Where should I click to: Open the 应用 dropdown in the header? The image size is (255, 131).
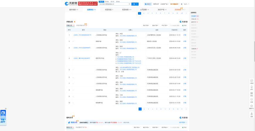148,4
